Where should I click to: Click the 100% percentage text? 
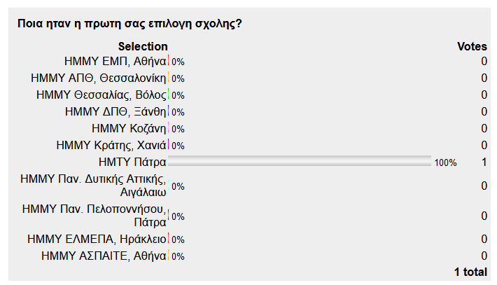pyautogui.click(x=445, y=163)
